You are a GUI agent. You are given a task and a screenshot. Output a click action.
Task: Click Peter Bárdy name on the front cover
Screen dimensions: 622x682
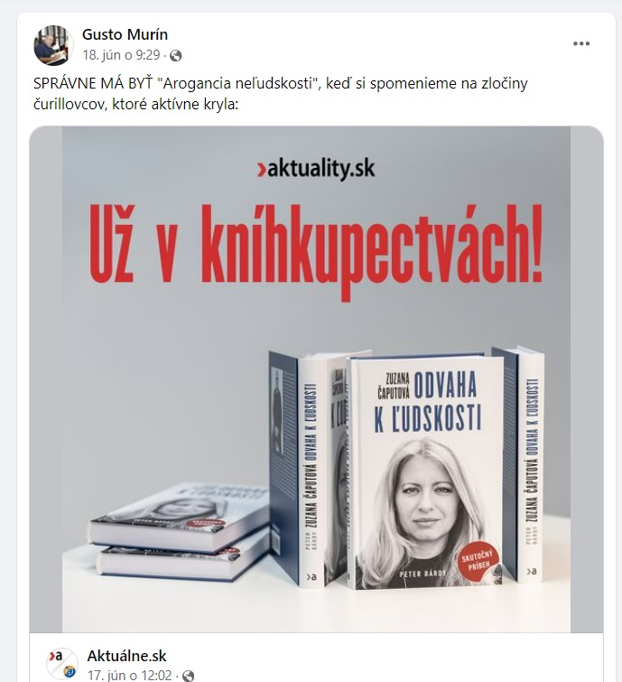[x=422, y=574]
